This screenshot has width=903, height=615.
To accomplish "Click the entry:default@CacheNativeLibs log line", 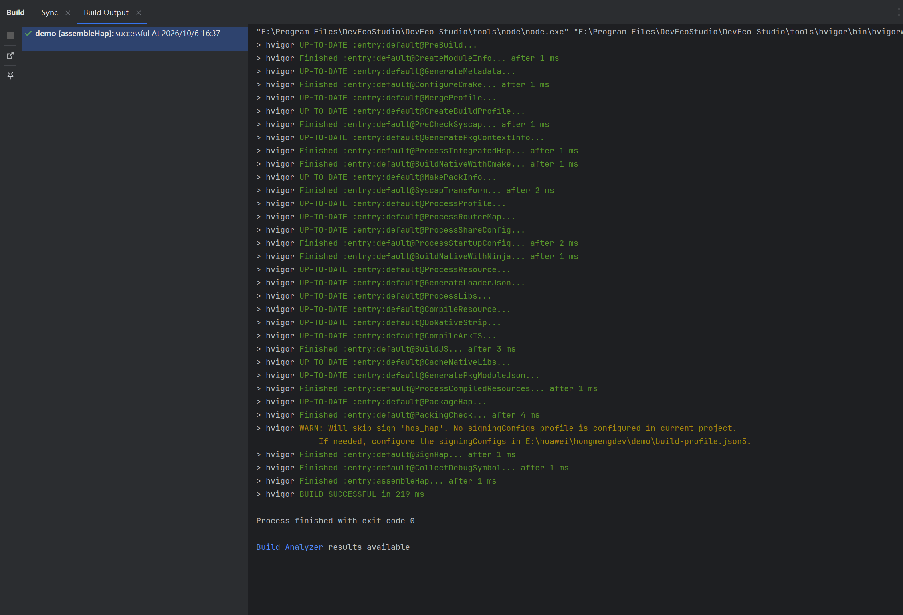I will [383, 362].
